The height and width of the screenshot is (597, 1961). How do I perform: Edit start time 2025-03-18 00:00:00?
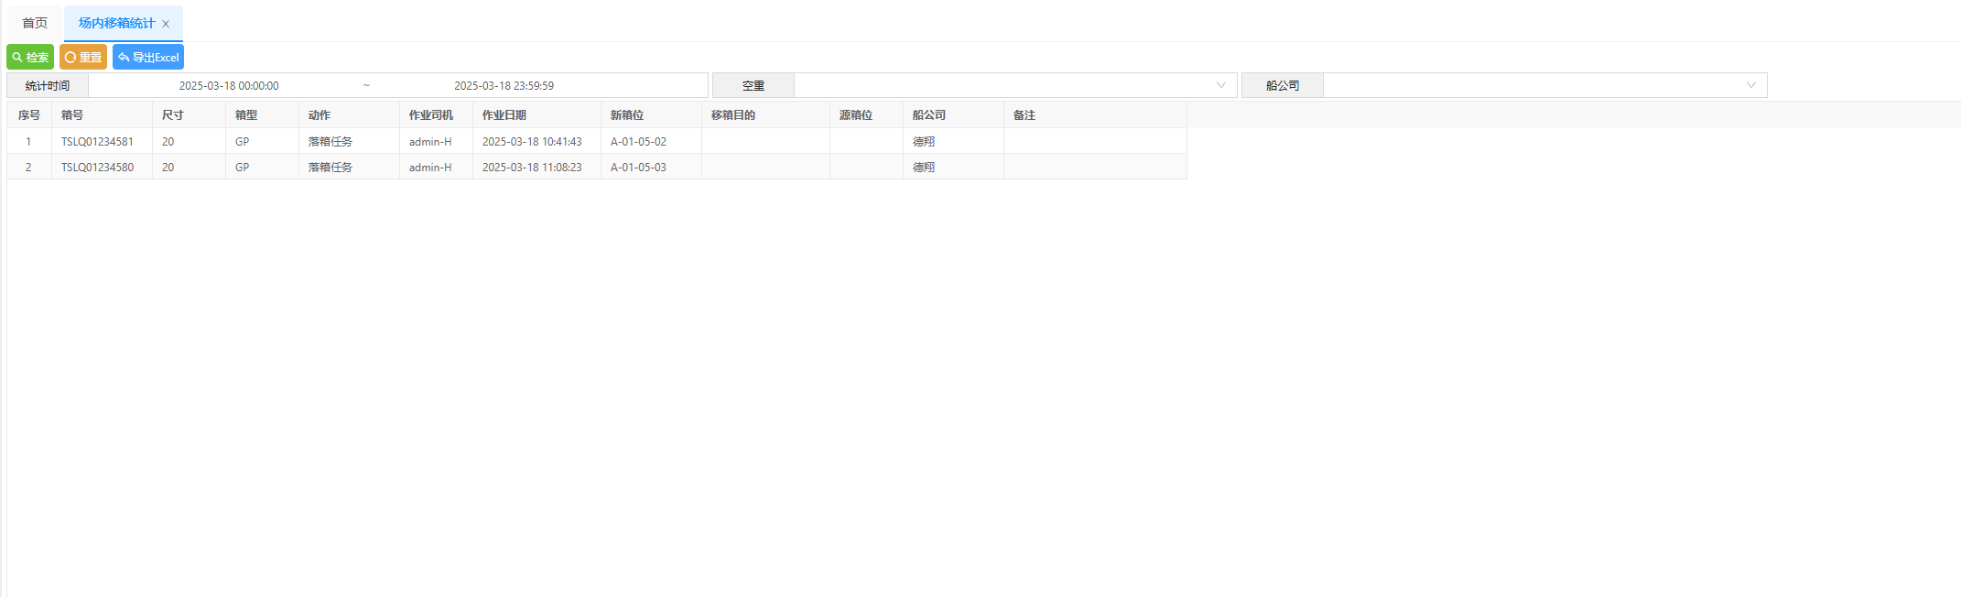[x=229, y=85]
